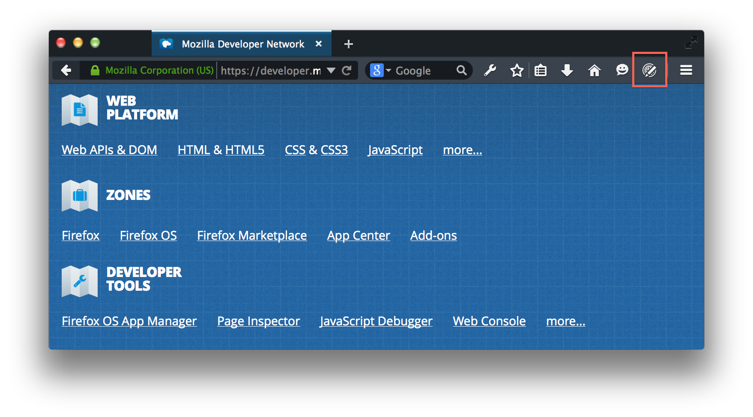Bookmark this page with the star
Image resolution: width=753 pixels, height=417 pixels.
pos(517,70)
